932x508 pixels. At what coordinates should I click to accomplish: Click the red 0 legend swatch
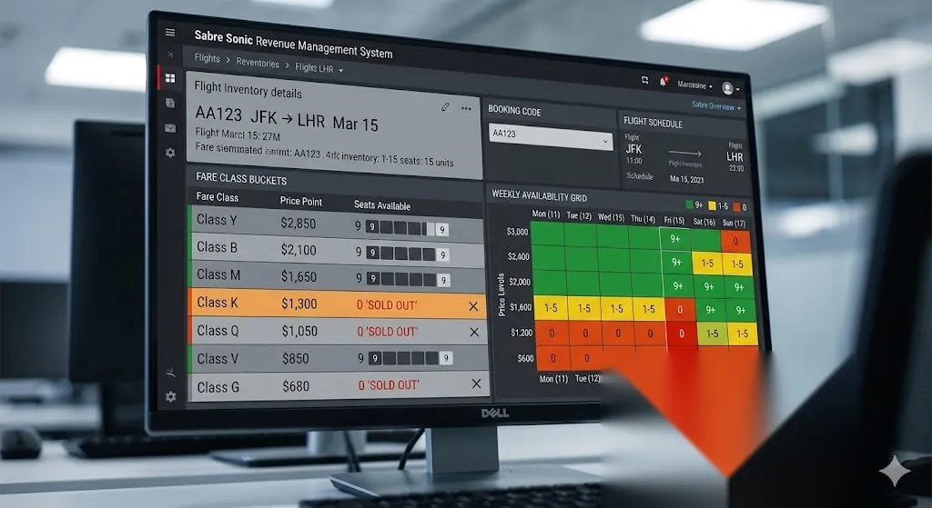tap(735, 207)
